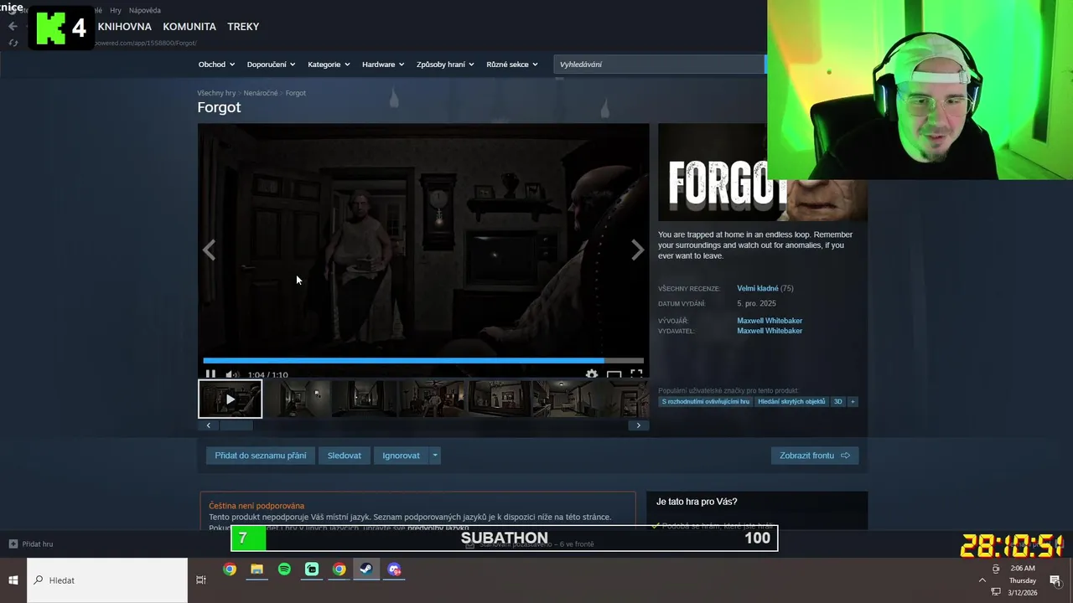Image resolution: width=1073 pixels, height=603 pixels.
Task: Open File Explorer from the taskbar
Action: click(257, 569)
